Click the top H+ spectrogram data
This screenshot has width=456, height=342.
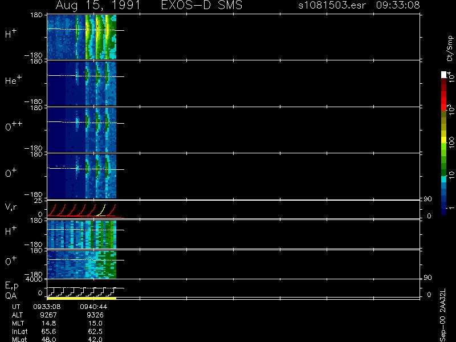tap(82, 37)
